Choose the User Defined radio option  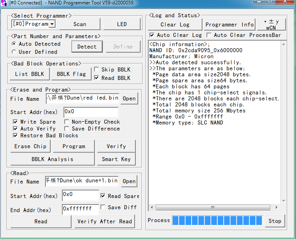pos(14,52)
